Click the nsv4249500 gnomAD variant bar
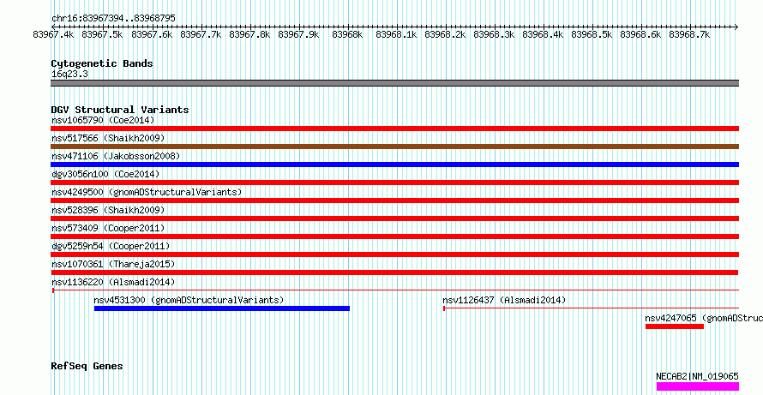763x395 pixels. pos(394,200)
